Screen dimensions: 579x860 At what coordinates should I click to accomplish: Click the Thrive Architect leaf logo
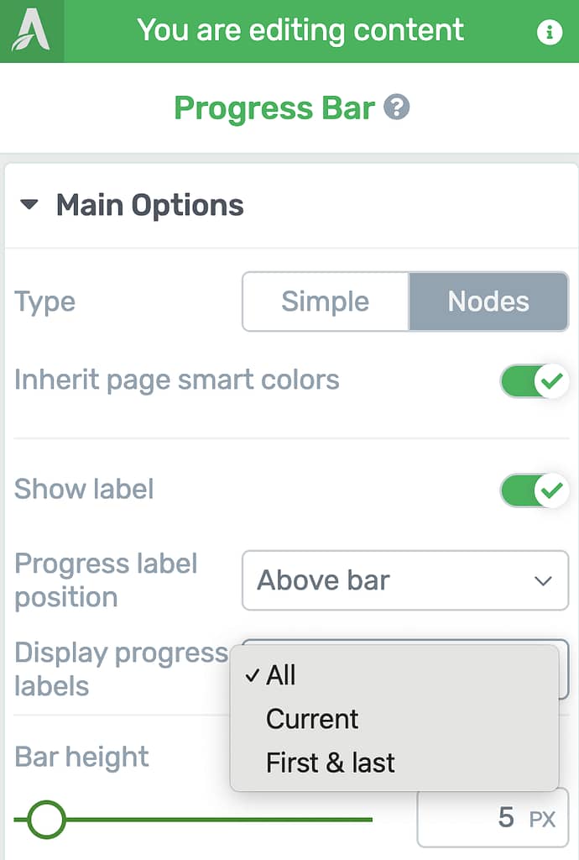(31, 31)
